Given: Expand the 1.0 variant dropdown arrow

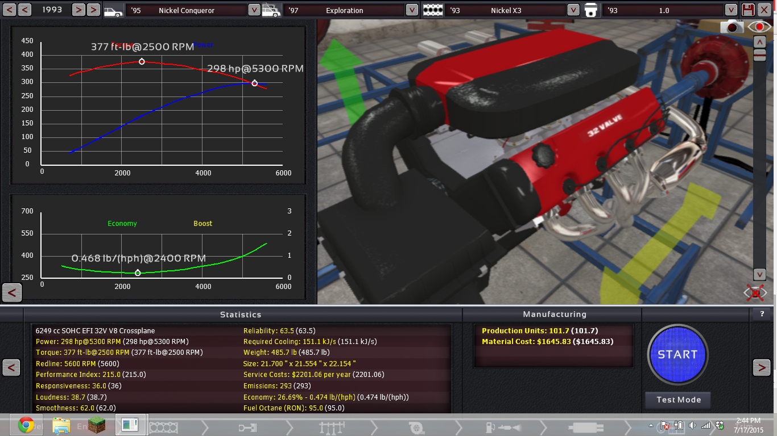Looking at the screenshot, I should [x=731, y=10].
